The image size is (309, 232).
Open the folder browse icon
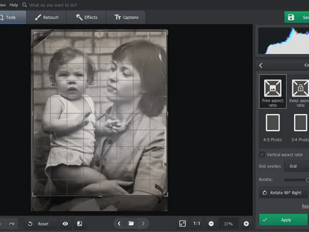click(x=131, y=223)
